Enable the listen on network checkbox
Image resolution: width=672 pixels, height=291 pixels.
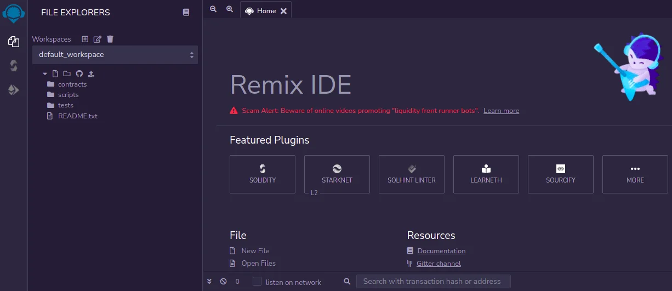(x=257, y=281)
